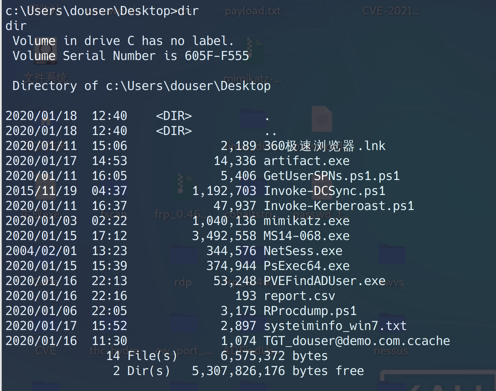Click the PsExec64.exe filename
The width and height of the screenshot is (496, 391).
click(x=306, y=266)
